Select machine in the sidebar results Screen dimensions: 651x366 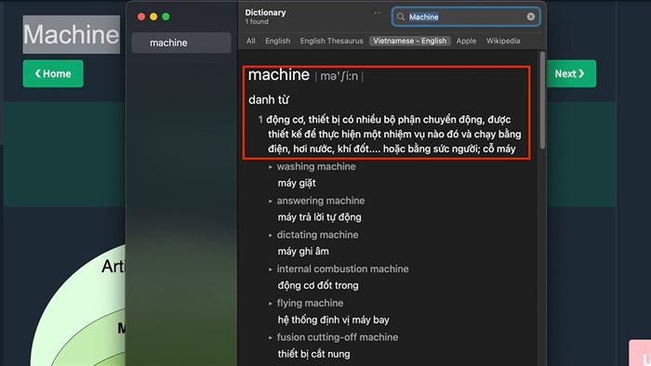coord(181,43)
